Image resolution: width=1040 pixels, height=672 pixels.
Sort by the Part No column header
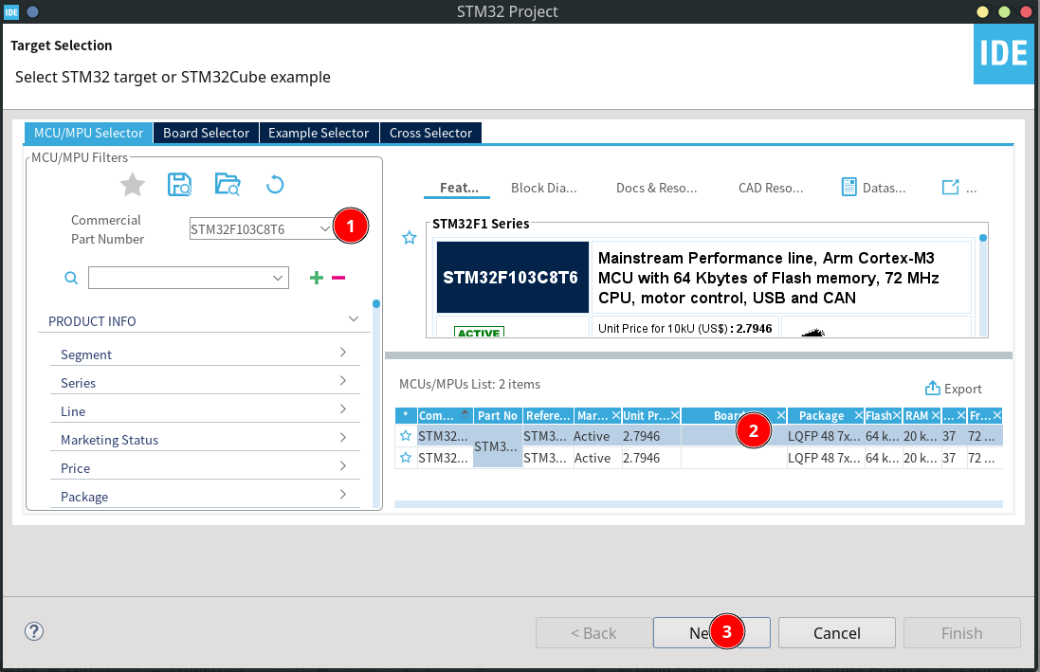[498, 415]
